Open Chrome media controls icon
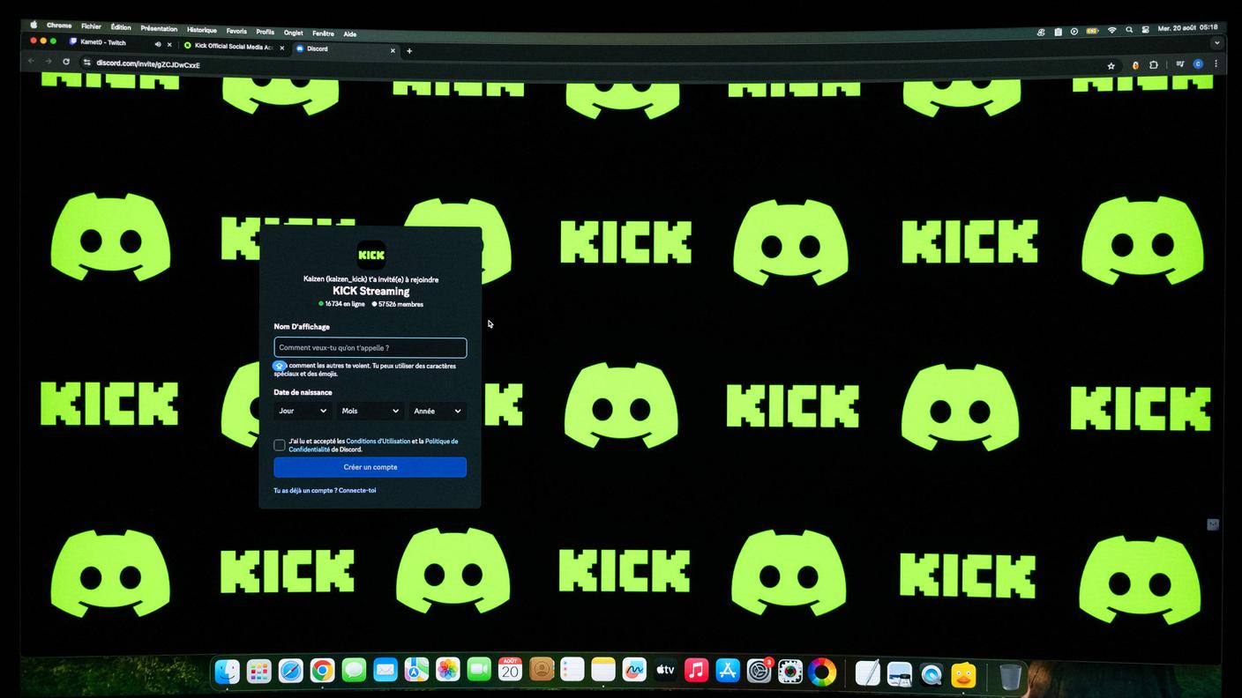The image size is (1242, 698). point(1180,63)
